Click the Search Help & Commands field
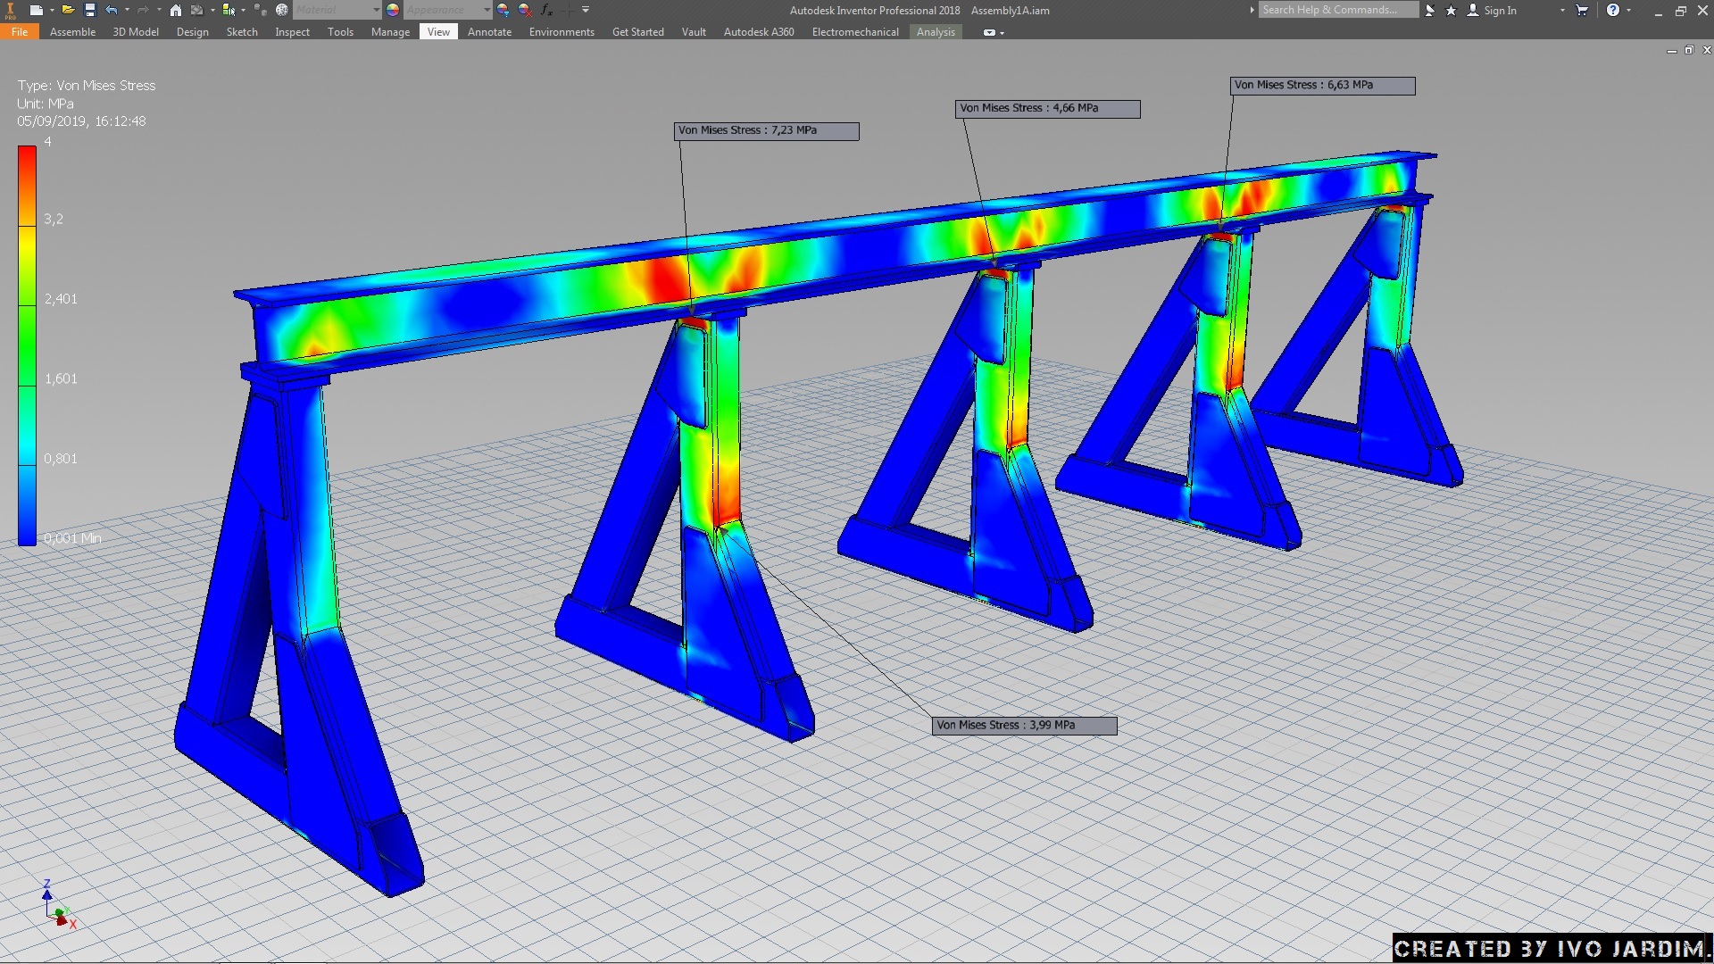This screenshot has height=964, width=1714. point(1337,10)
